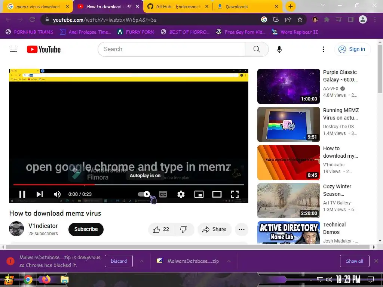Open BEST OF HORRO... bookmark
The width and height of the screenshot is (383, 287).
185,32
